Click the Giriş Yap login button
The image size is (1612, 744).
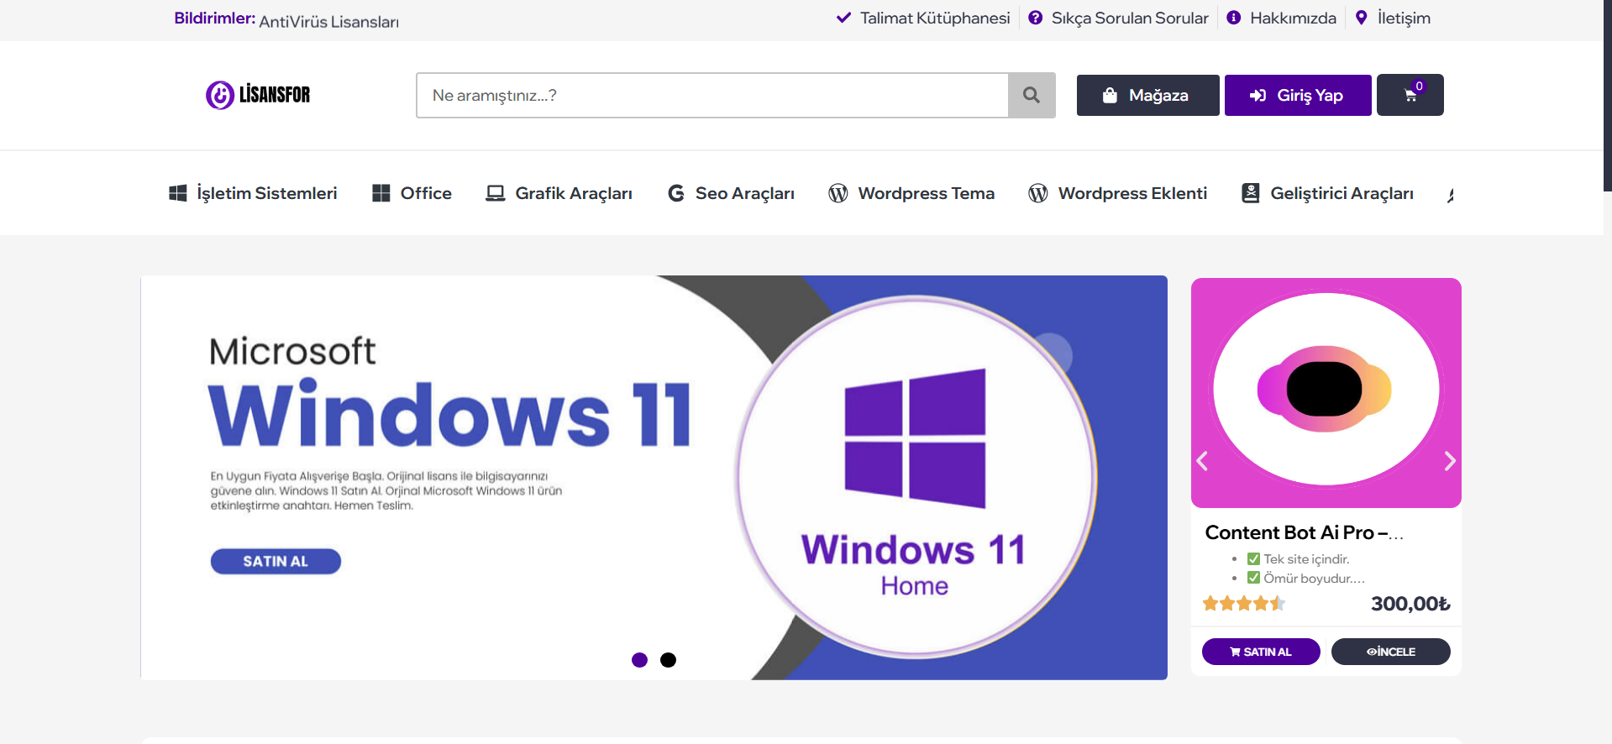point(1298,95)
